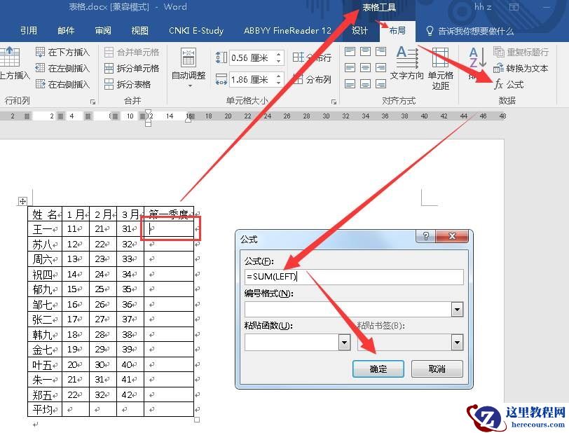Click the 公式(F) formula input field

pos(354,277)
